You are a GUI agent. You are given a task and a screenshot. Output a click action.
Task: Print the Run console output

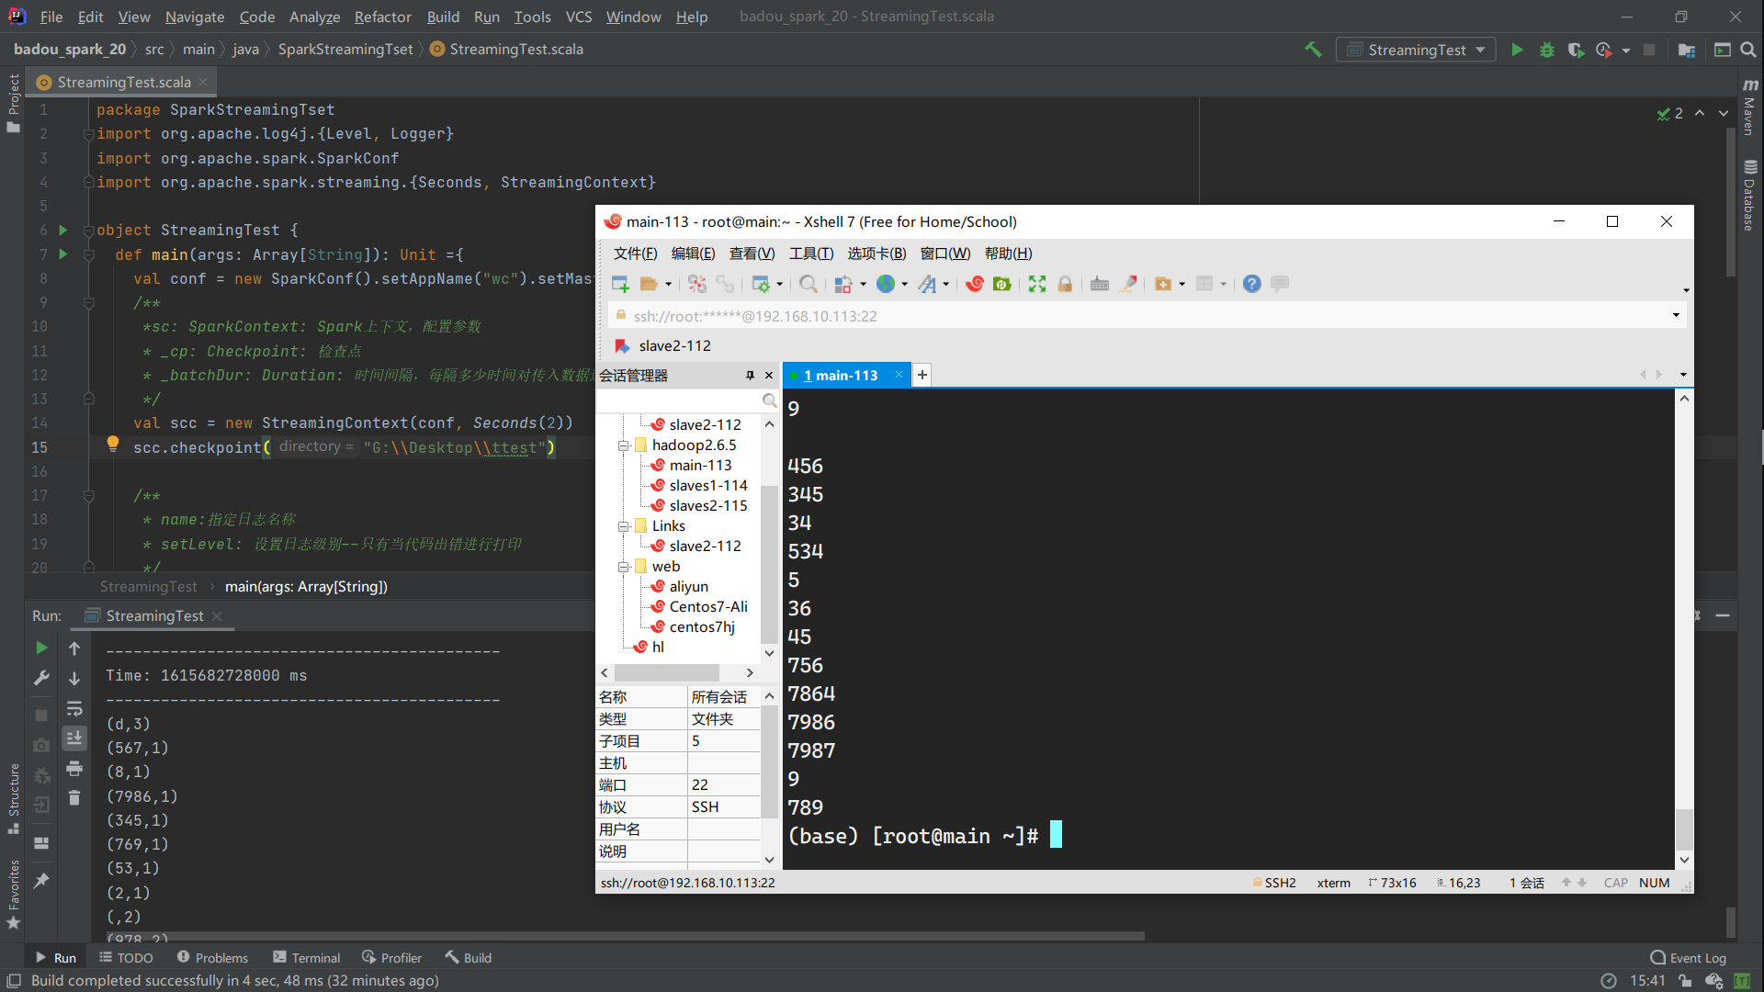(x=74, y=768)
